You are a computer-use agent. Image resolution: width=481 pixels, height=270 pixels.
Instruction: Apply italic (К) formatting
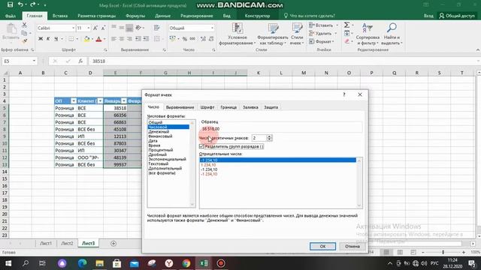point(48,39)
